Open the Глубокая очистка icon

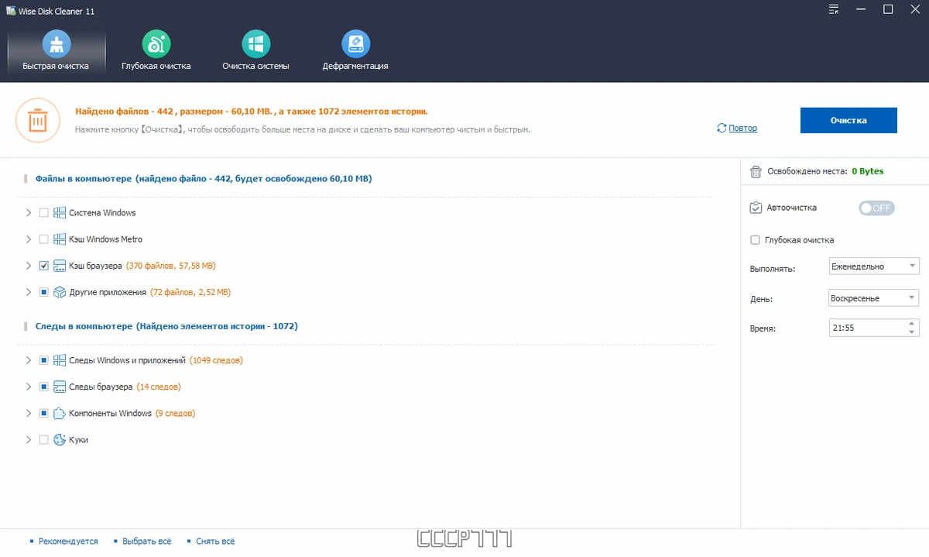pyautogui.click(x=156, y=43)
